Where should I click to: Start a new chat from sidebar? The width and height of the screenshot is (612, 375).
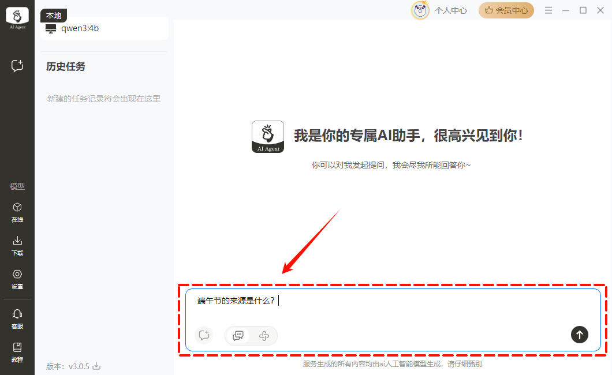tap(17, 66)
